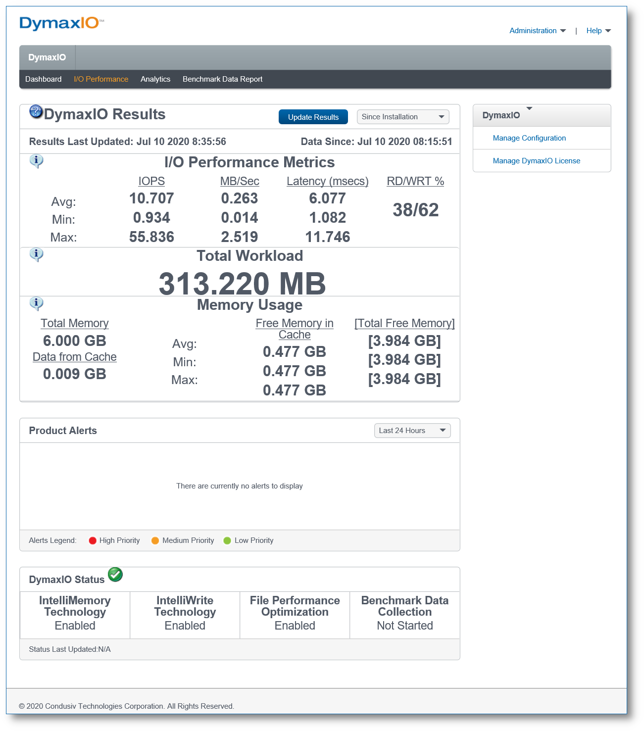The image size is (644, 731).
Task: Click the IOPS column heading
Action: tap(151, 181)
